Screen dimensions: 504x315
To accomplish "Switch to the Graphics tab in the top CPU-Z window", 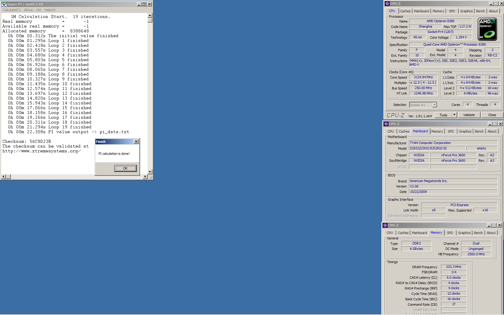I will [466, 11].
